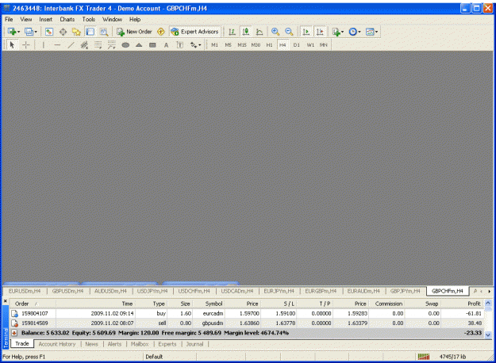This screenshot has height=363, width=496.
Task: Sort trades by Symbol column header
Action: [x=213, y=304]
